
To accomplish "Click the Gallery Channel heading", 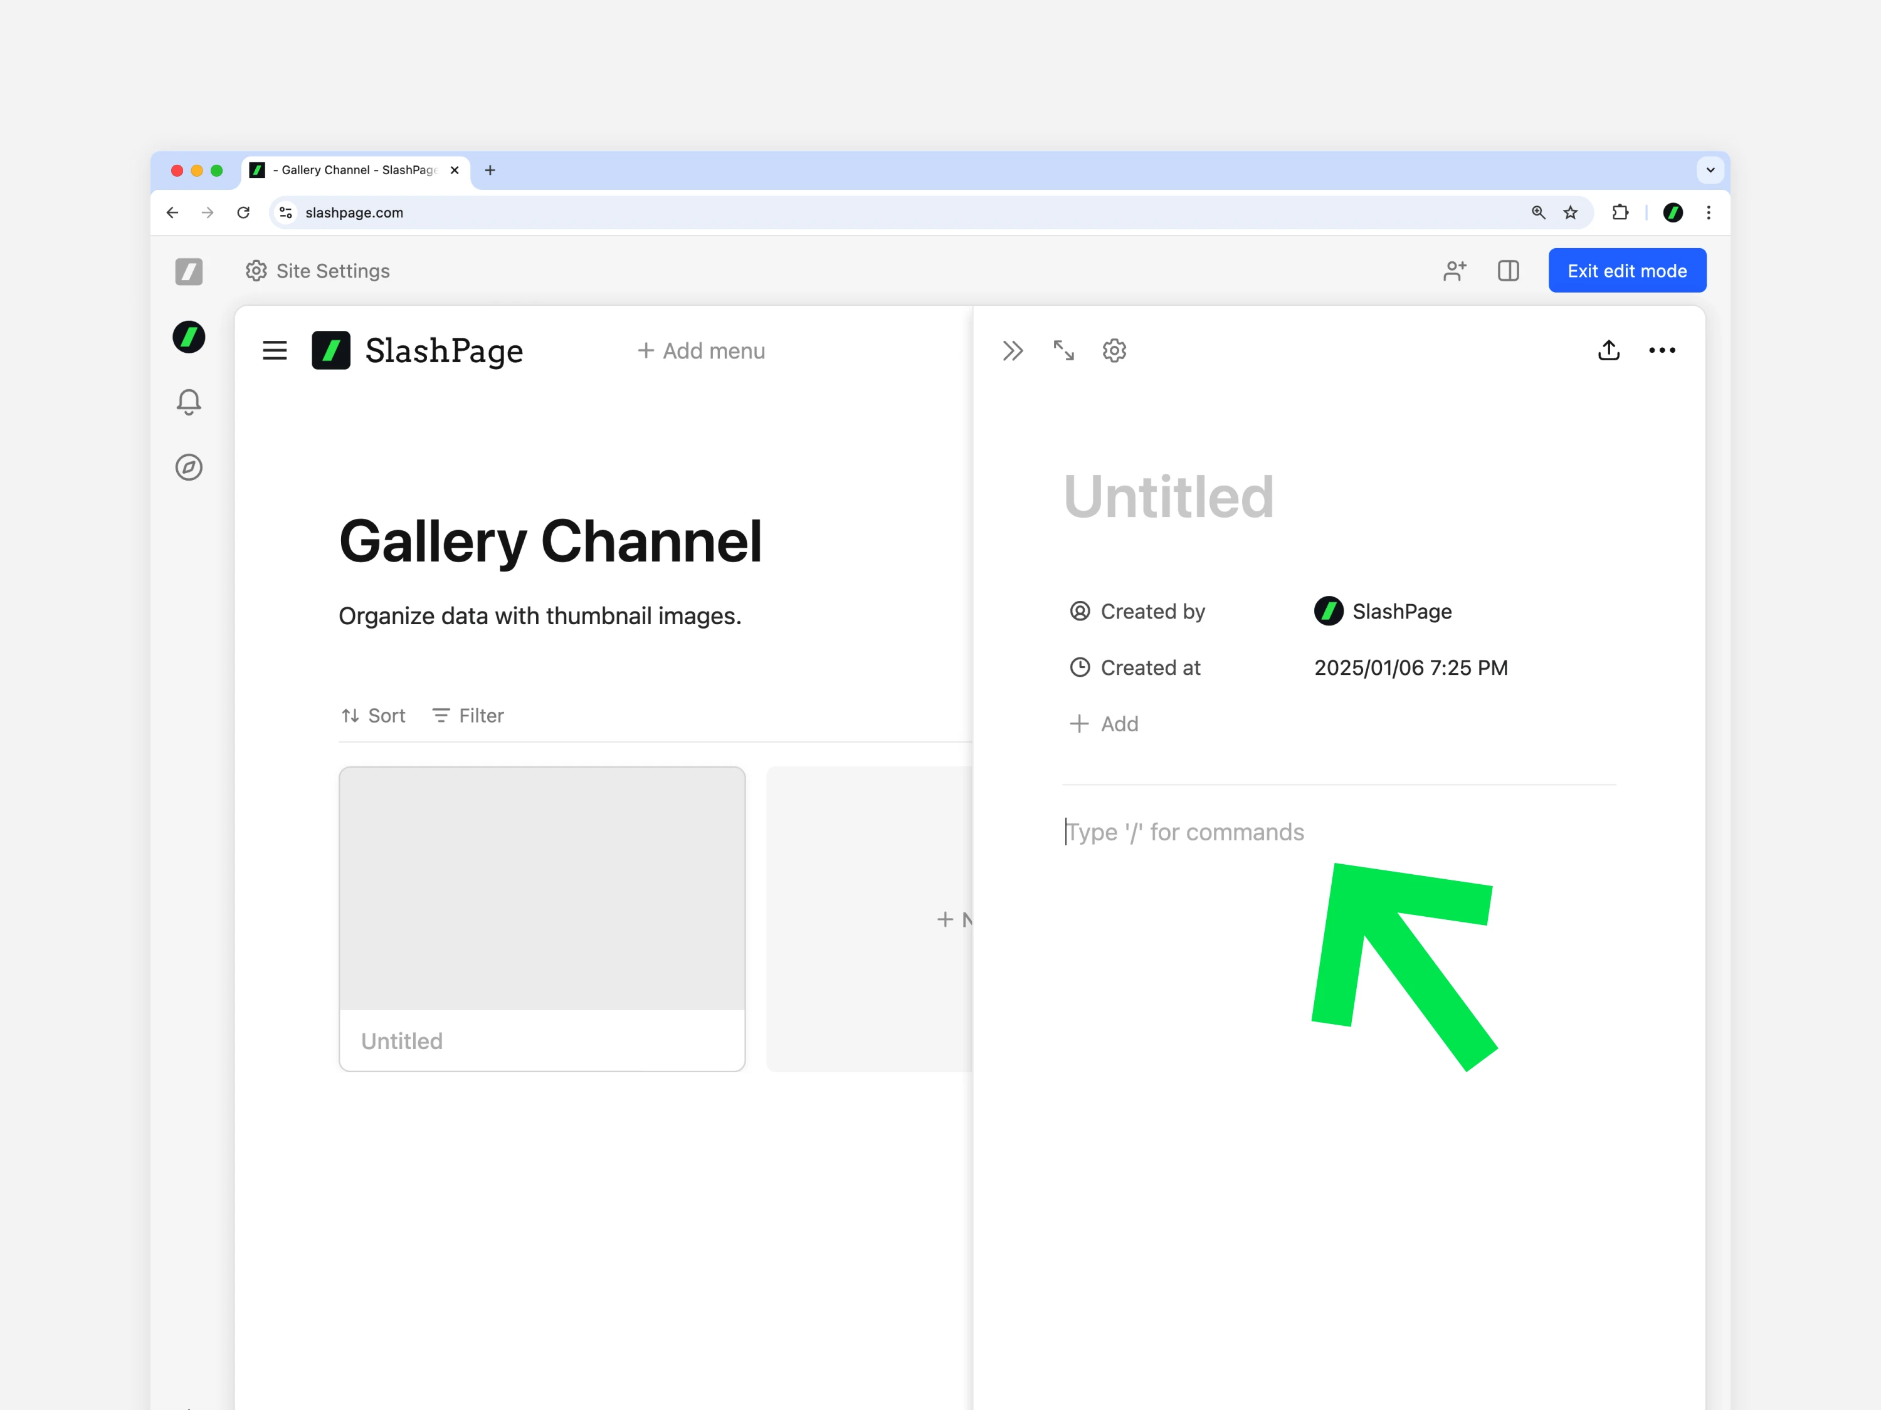I will coord(550,541).
